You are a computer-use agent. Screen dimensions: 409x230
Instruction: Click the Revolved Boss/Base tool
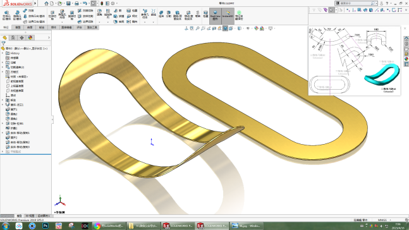pyautogui.click(x=17, y=16)
